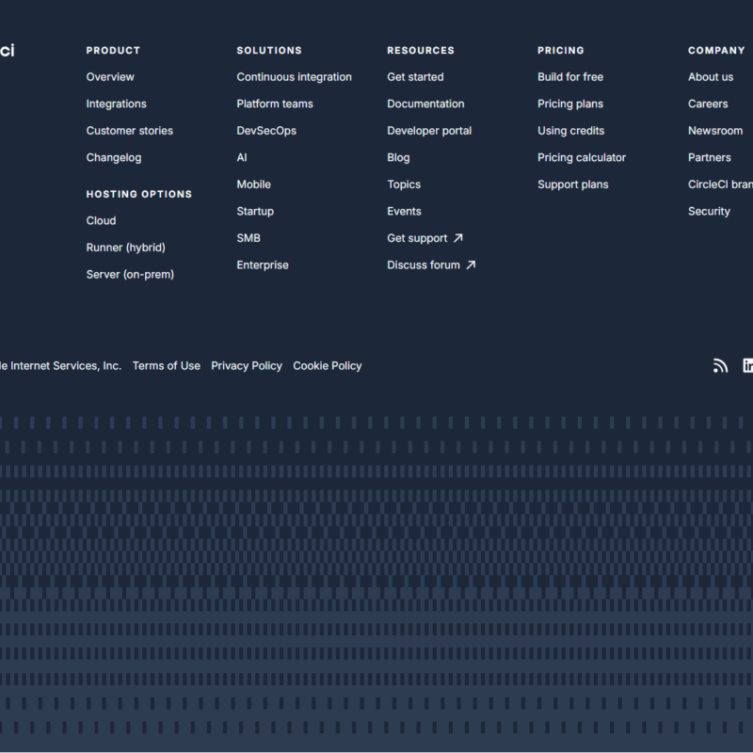The width and height of the screenshot is (753, 753).
Task: Open the Pricing calculator link
Action: [x=581, y=158]
